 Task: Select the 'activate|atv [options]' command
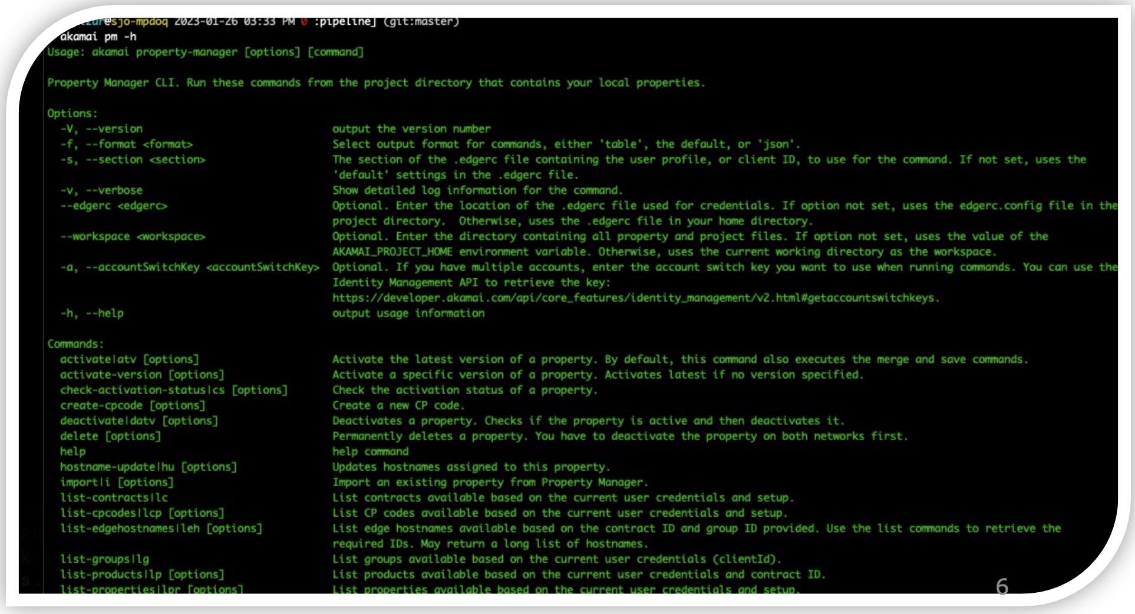[130, 359]
